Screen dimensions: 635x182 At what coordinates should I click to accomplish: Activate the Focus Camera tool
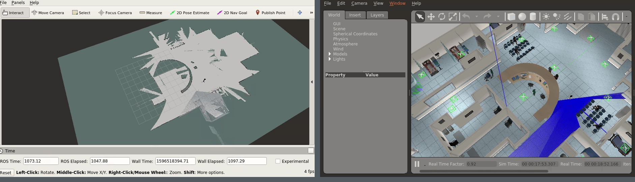pyautogui.click(x=115, y=13)
